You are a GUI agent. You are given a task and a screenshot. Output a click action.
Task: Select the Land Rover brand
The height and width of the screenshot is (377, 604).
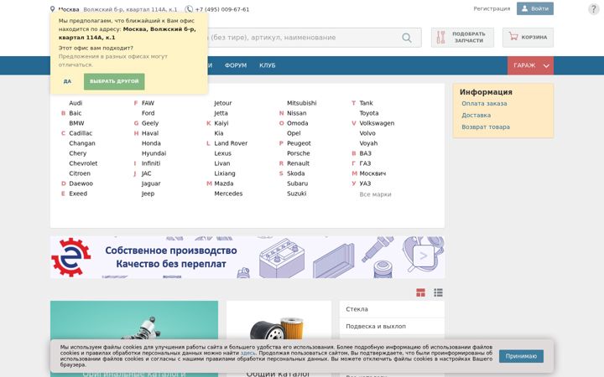231,143
